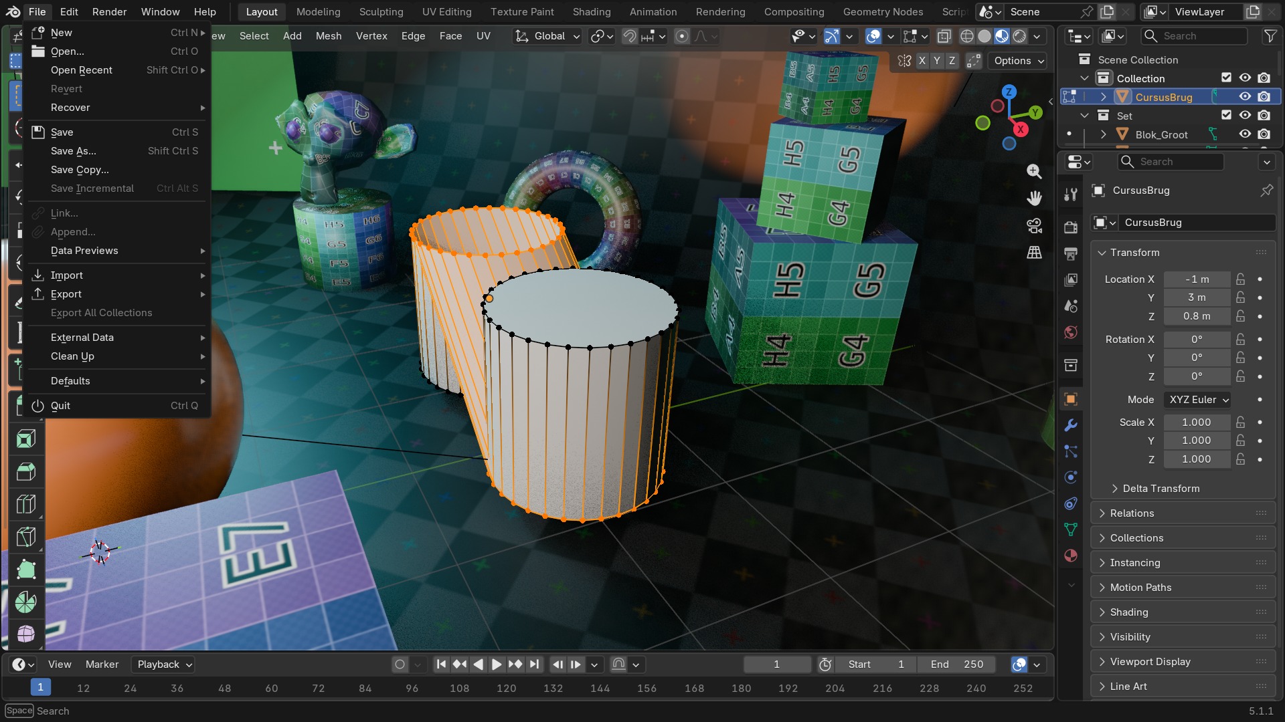Click Quit in the File menu

pos(117,406)
